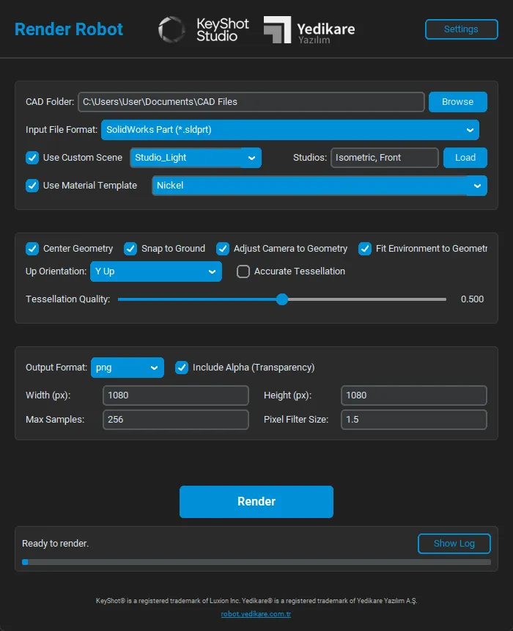513x631 pixels.
Task: Toggle Fit Environment to Geometry checkbox
Action: (x=365, y=249)
